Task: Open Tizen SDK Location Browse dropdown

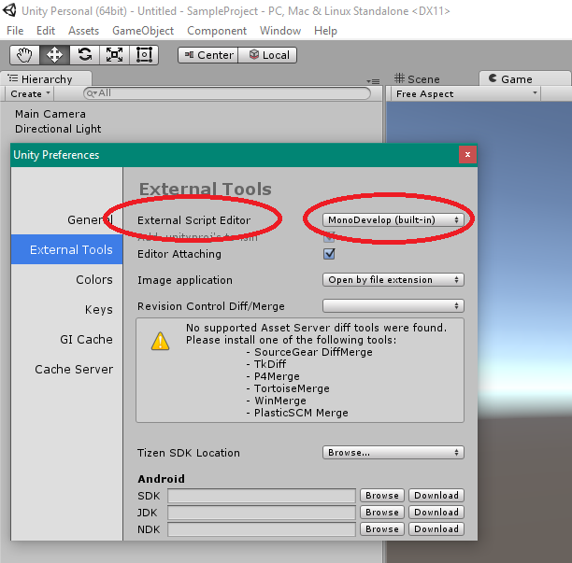Action: [393, 453]
